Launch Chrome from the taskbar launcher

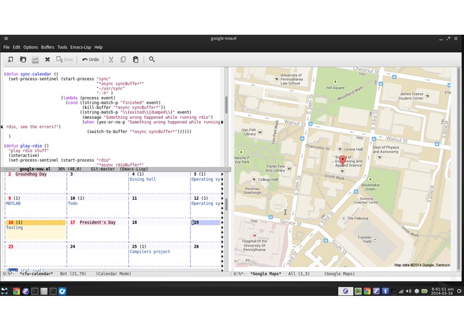[16, 291]
